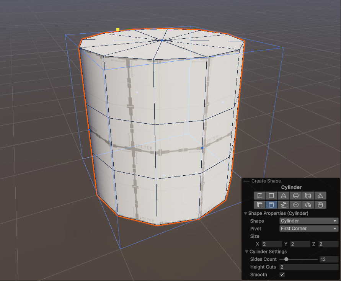Open the Shape dropdown showing Cylinder
This screenshot has height=281, width=341.
[309, 221]
